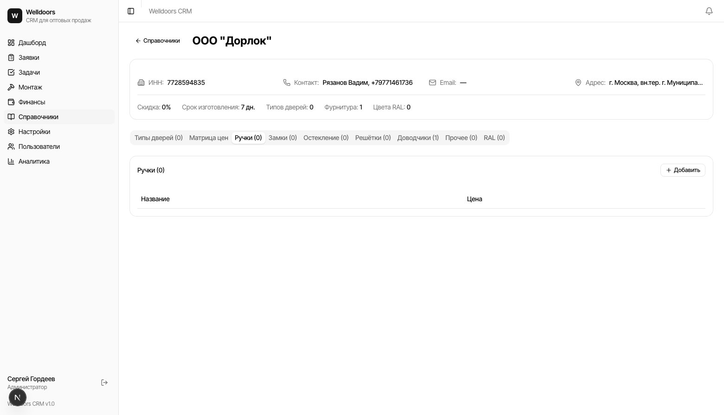Go to Пользователи
The image size is (724, 415).
59,147
